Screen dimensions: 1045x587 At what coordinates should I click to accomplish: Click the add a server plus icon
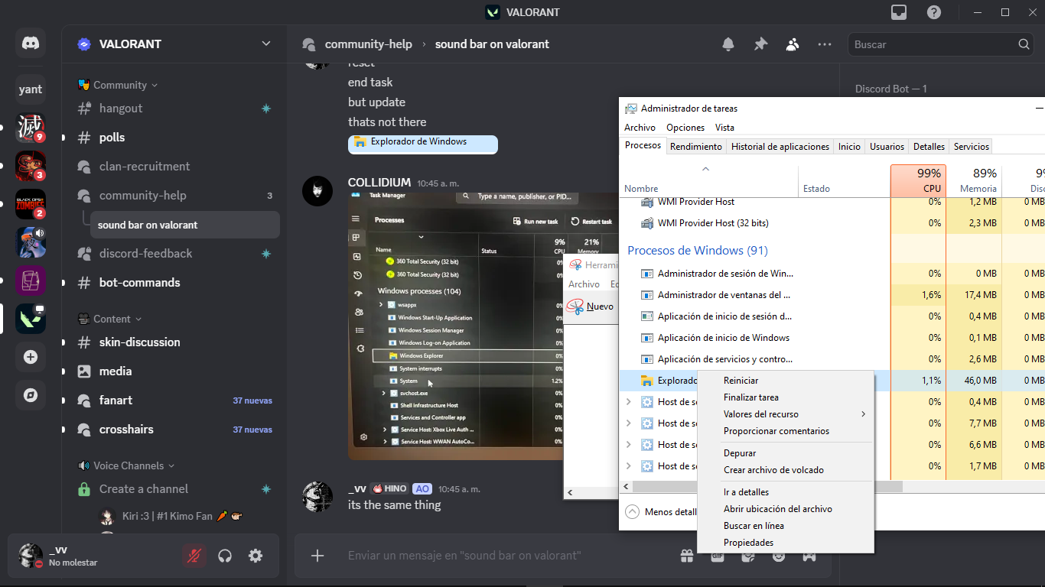coord(31,357)
